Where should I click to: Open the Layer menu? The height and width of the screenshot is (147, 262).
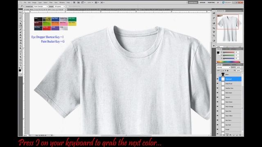40,2
